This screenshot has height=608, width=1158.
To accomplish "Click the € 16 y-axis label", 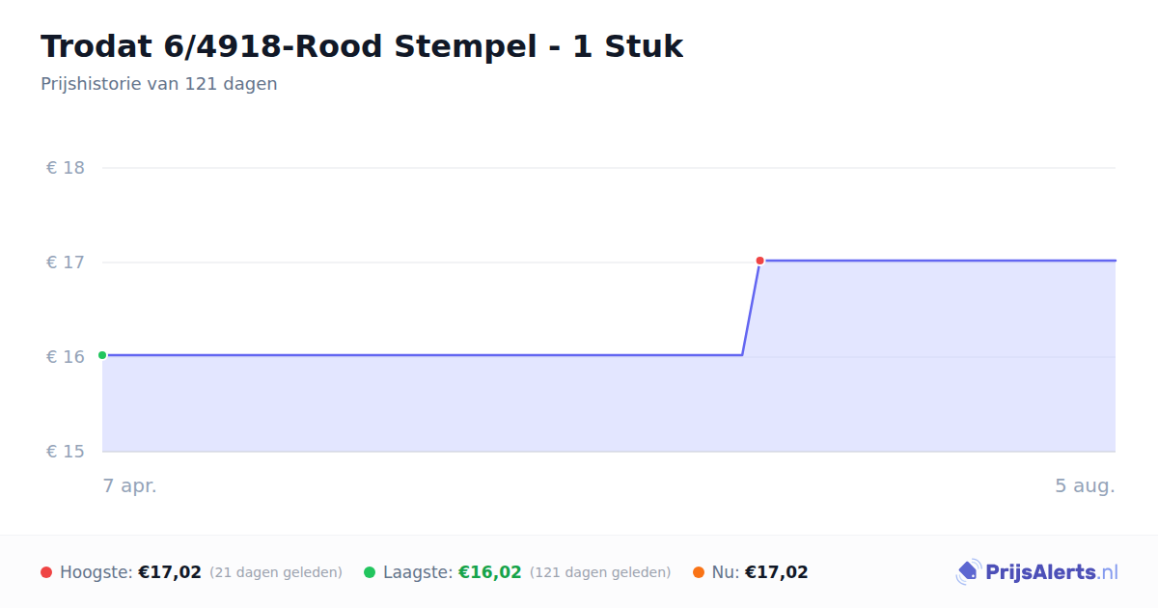I will (66, 357).
